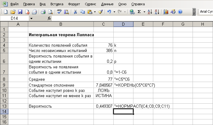Select column B header
The height and width of the screenshot is (125, 213).
tap(61, 24)
